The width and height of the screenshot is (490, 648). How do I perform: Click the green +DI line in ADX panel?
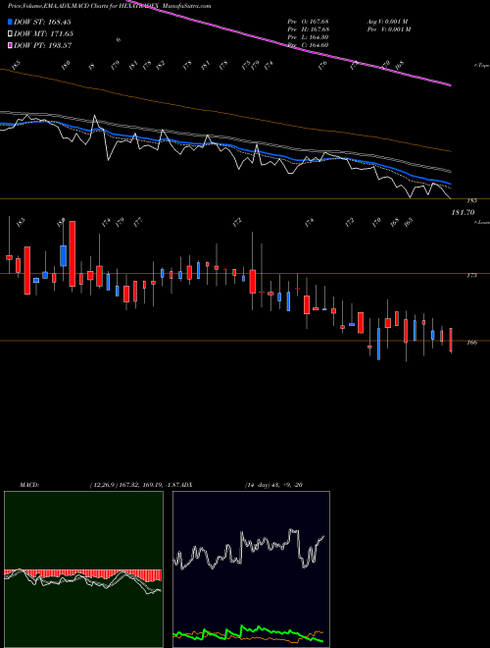coord(248,632)
